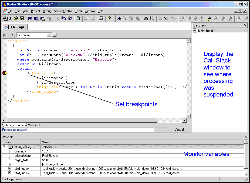Collapse the b variable node
The height and width of the screenshot is (183, 250).
(x=4, y=164)
